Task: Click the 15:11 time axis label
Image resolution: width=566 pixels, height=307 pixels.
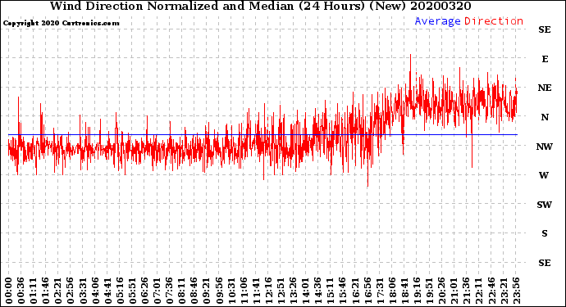Action: click(x=330, y=291)
